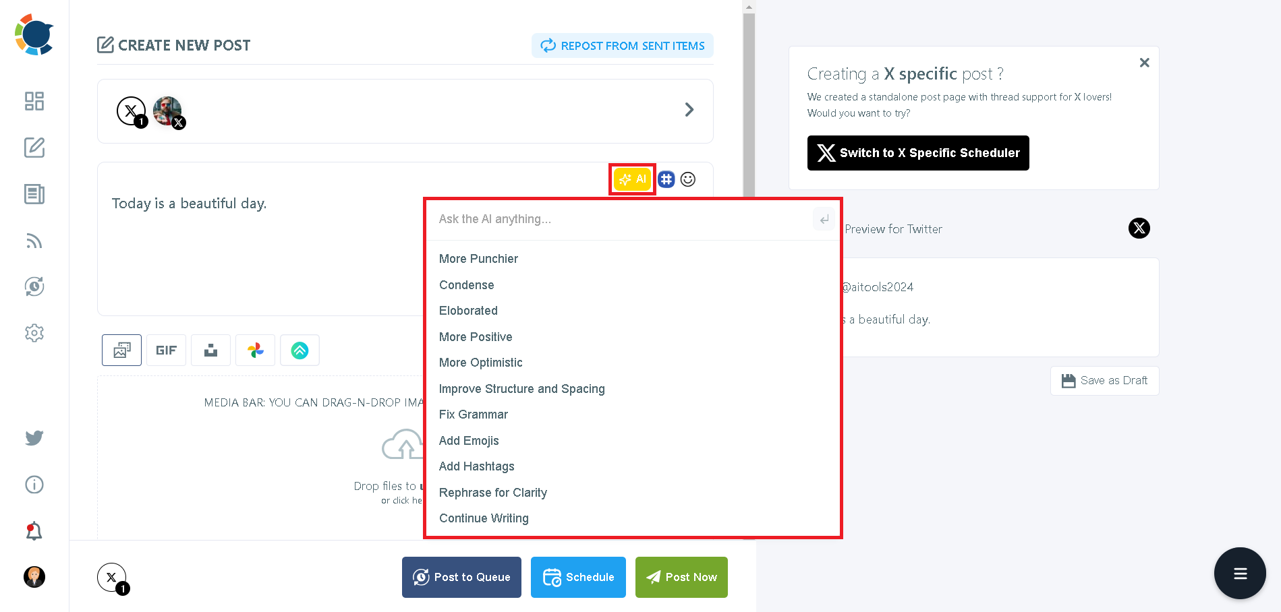
Task: Expand the floating menu at bottom right
Action: (x=1240, y=573)
